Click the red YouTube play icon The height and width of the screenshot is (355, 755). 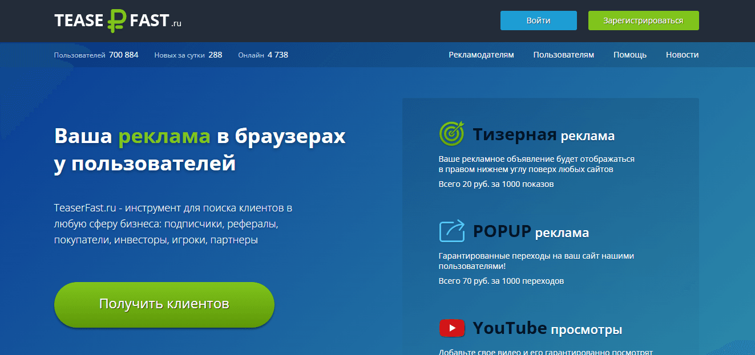click(451, 328)
